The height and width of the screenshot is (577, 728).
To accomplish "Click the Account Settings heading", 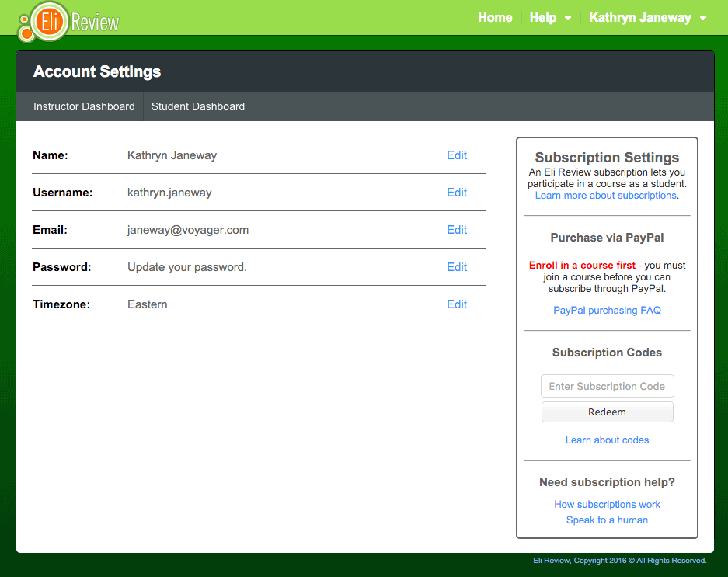I will pos(97,71).
